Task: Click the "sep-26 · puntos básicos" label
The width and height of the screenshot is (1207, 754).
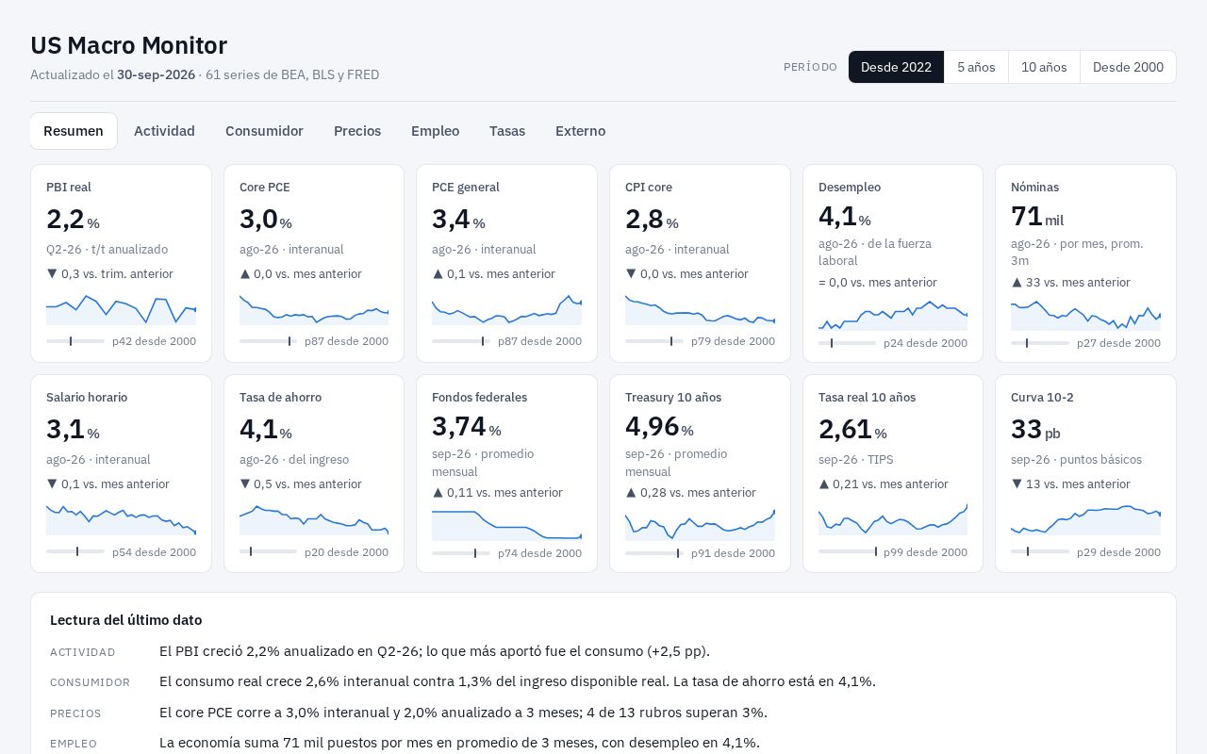Action: (x=1077, y=460)
